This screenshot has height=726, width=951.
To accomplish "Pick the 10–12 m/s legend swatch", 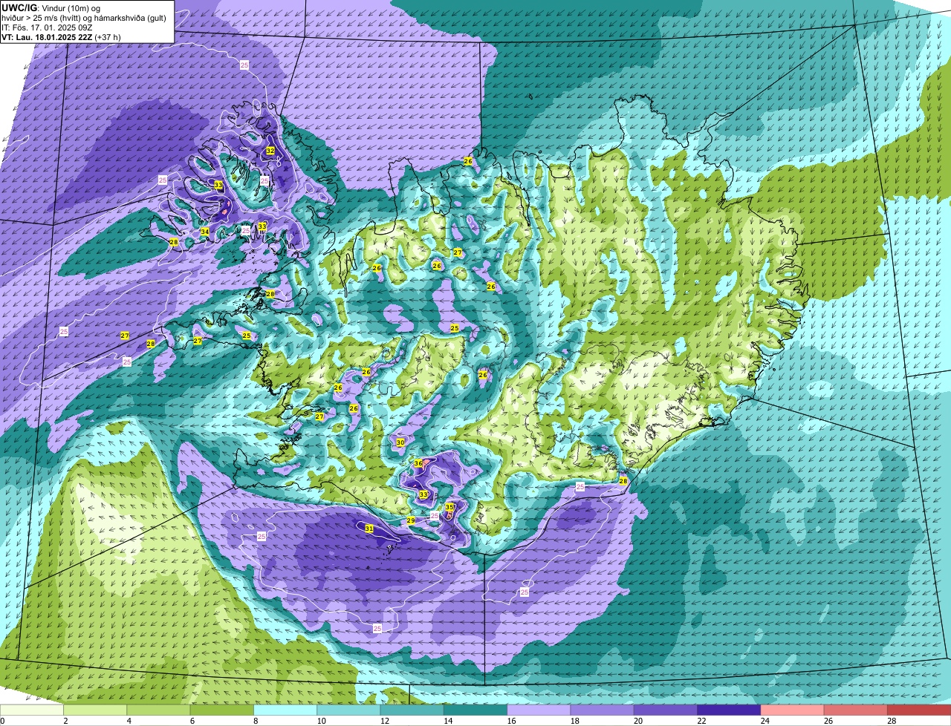I will (x=348, y=710).
